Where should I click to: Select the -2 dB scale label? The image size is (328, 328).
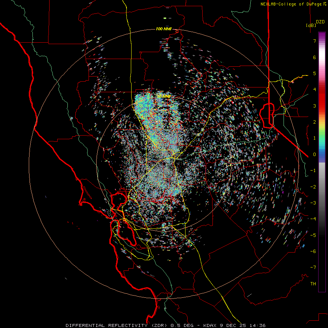[x=313, y=187]
